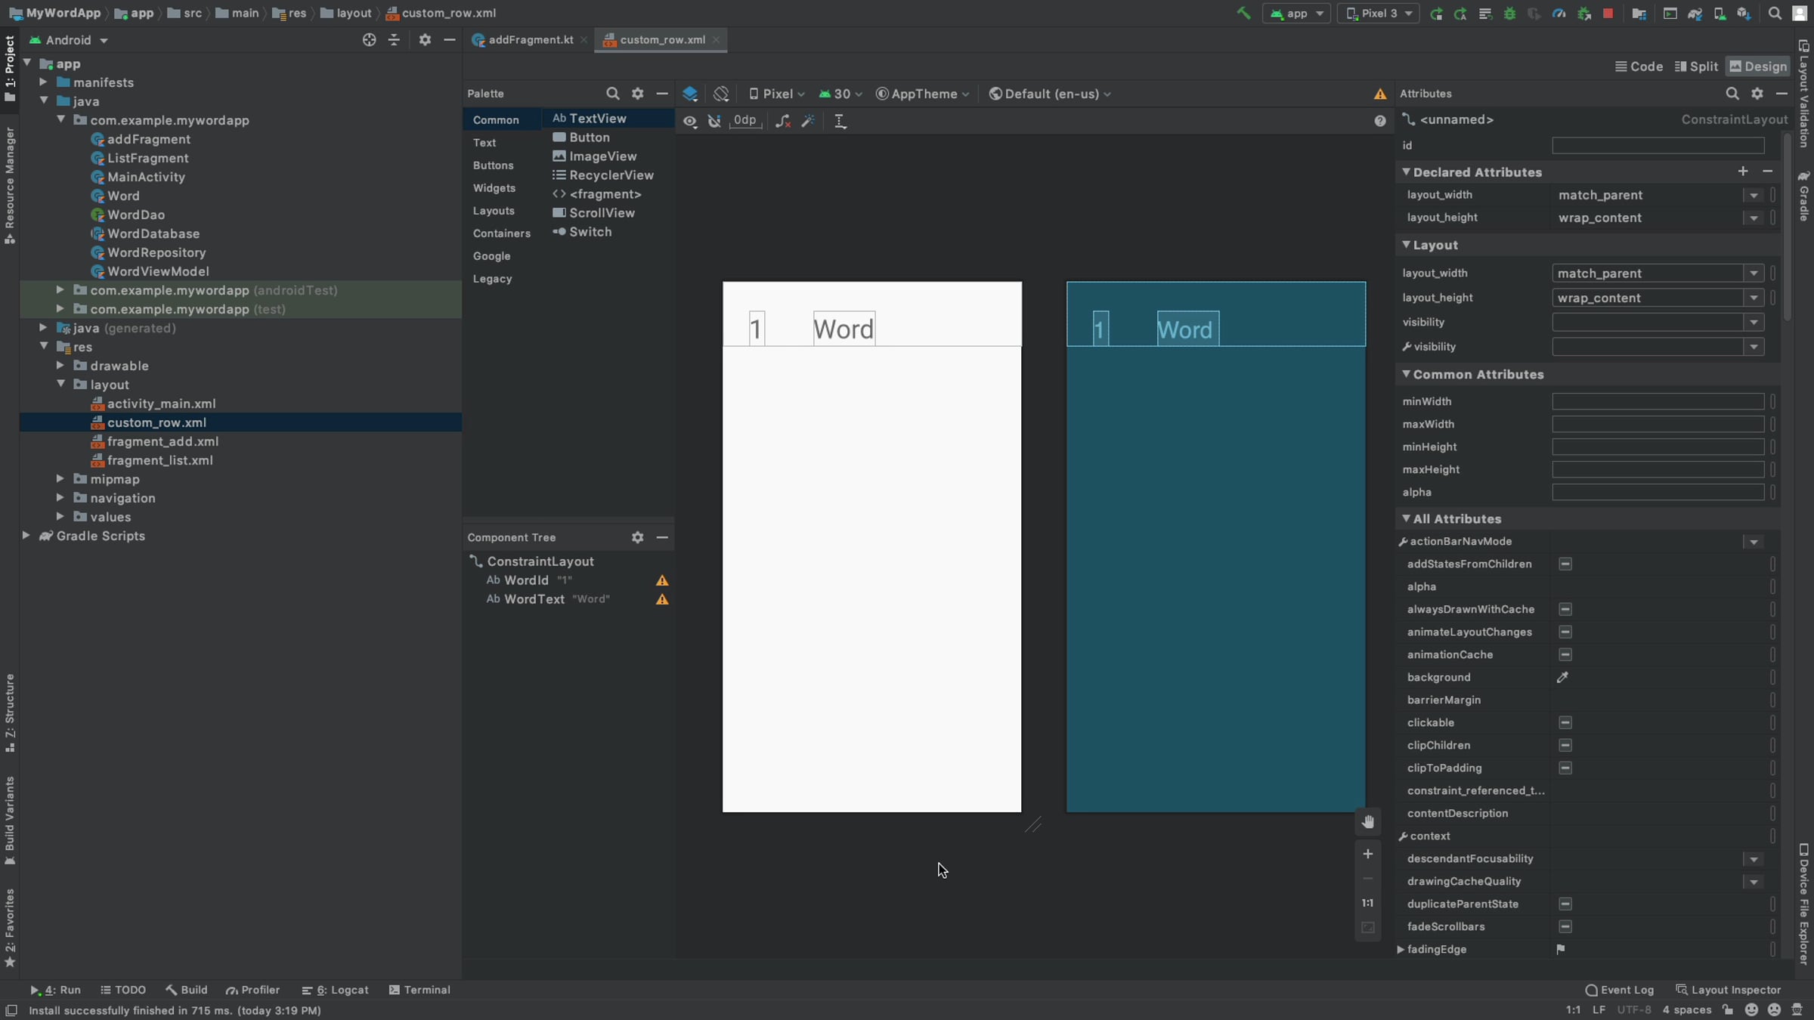Click the Zoom In plus button

pyautogui.click(x=1367, y=854)
